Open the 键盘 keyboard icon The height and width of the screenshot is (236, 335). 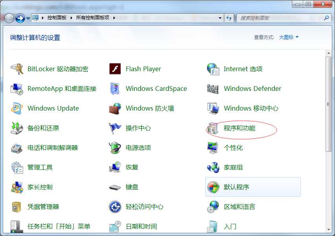click(115, 188)
